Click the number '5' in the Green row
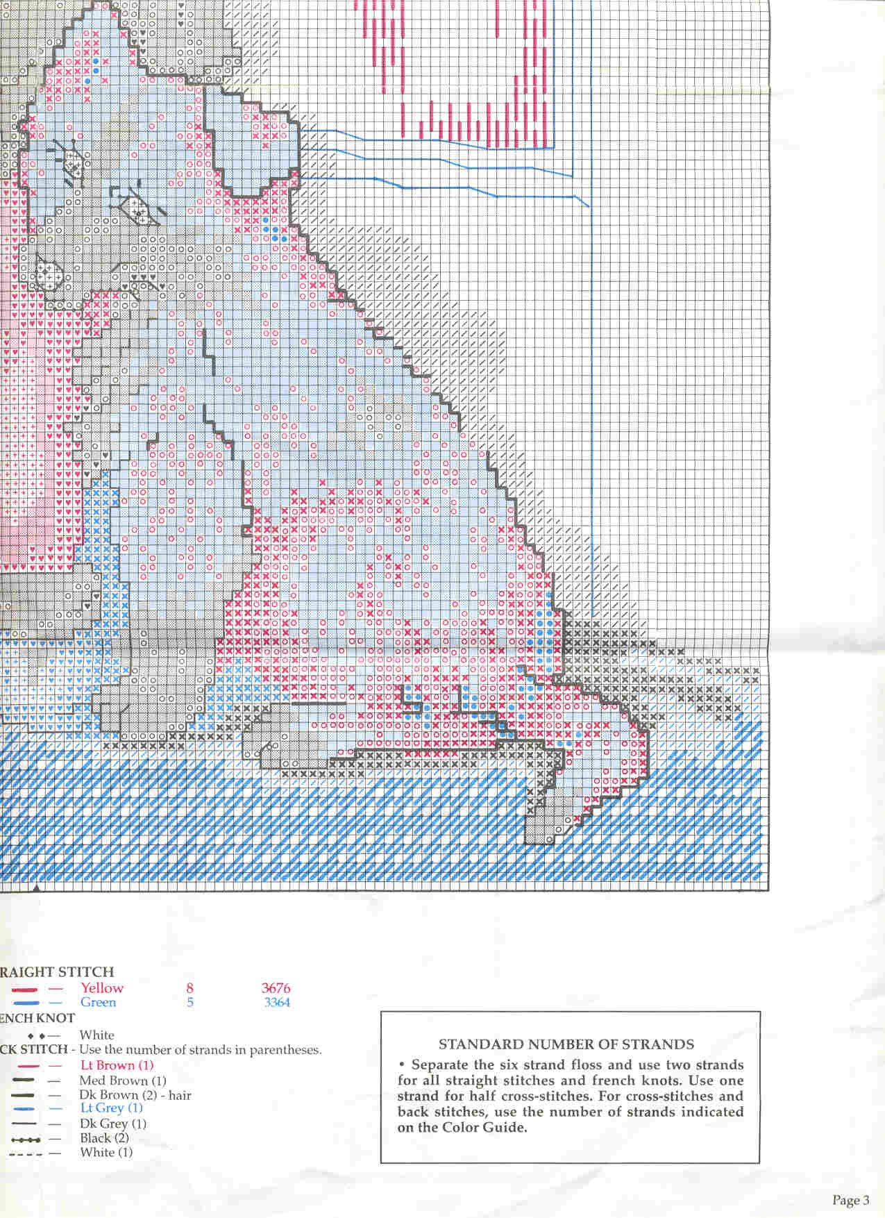Image resolution: width=885 pixels, height=1218 pixels. [190, 1002]
